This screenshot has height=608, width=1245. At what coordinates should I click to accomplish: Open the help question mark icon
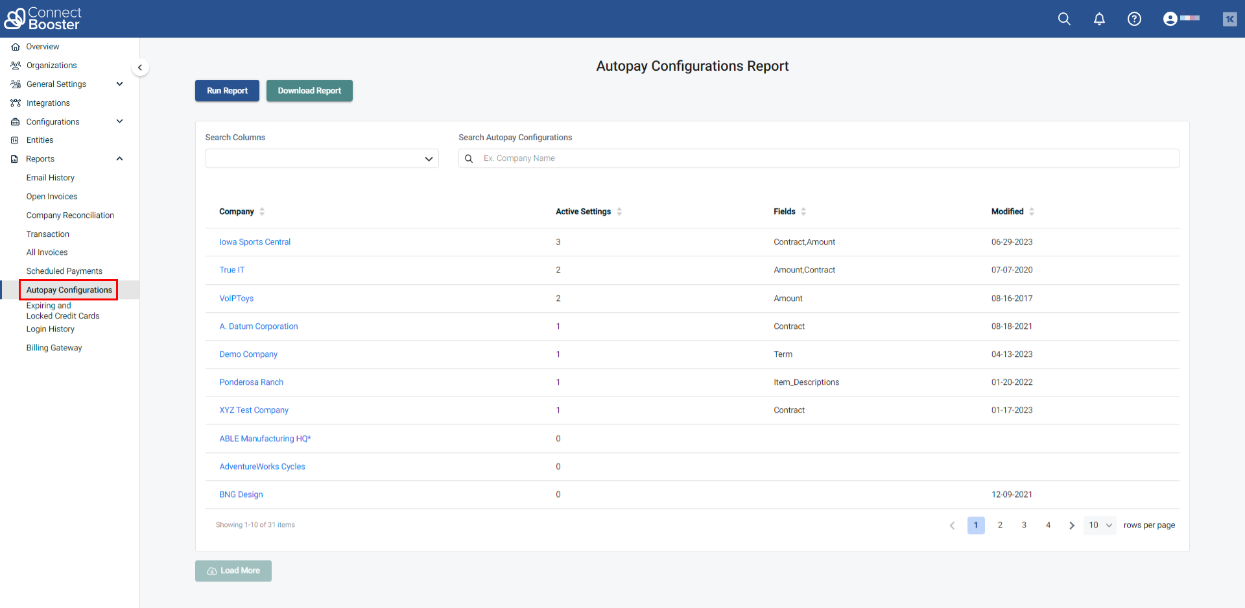point(1134,19)
